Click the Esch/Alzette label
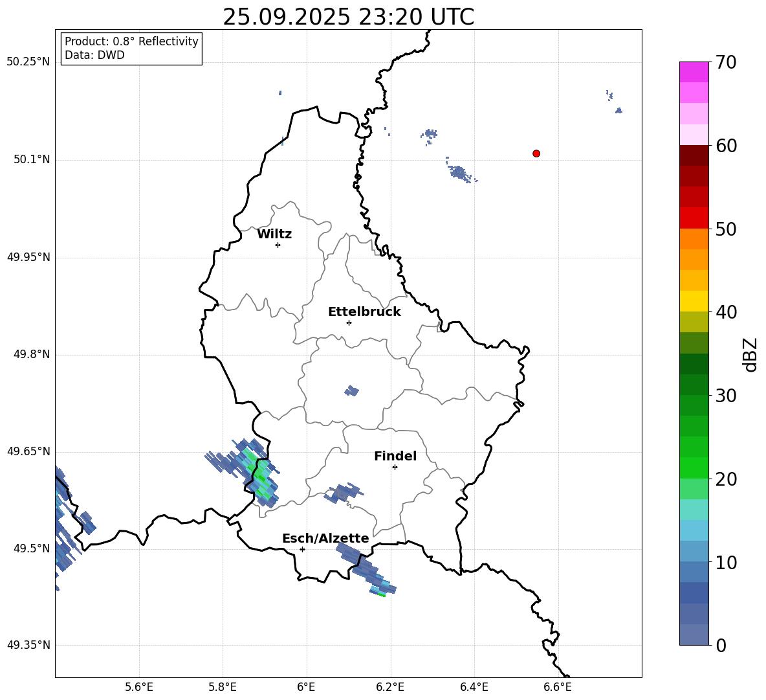 (x=325, y=538)
